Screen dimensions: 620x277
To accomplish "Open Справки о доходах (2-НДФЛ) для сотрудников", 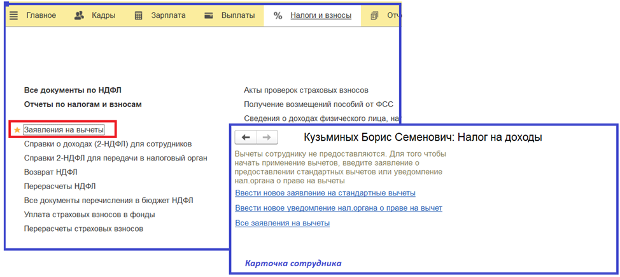I will [108, 144].
